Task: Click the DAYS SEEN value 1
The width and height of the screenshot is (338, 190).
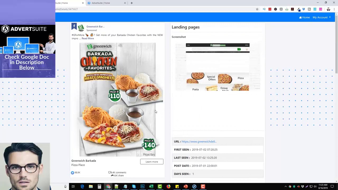Action: tap(193, 174)
